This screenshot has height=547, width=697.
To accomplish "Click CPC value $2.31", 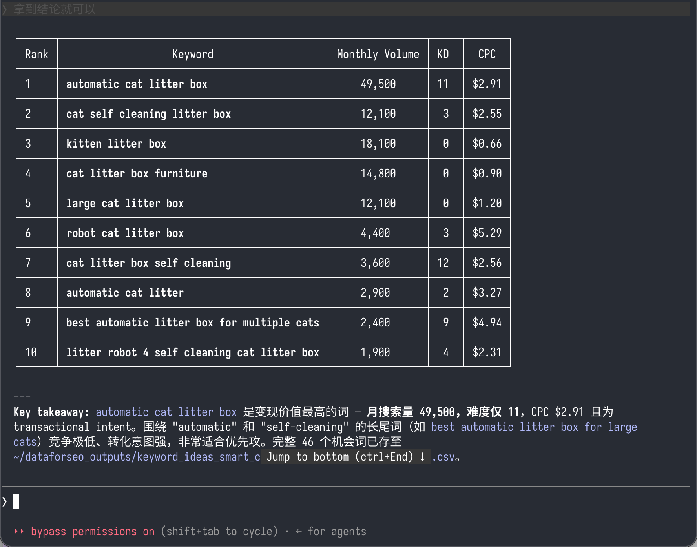I will [x=487, y=352].
